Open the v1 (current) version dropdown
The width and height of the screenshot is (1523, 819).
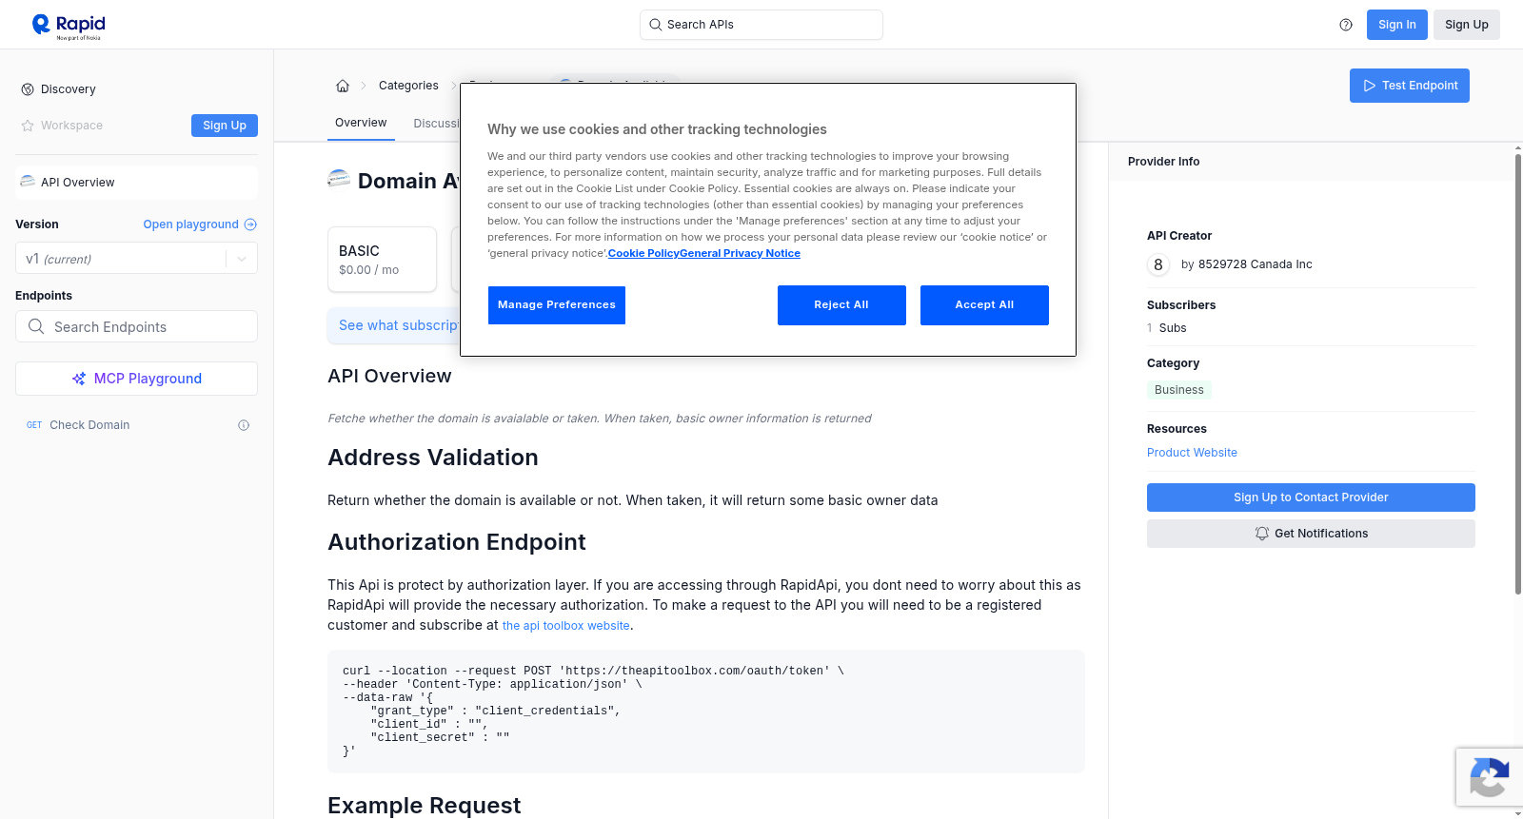(136, 259)
